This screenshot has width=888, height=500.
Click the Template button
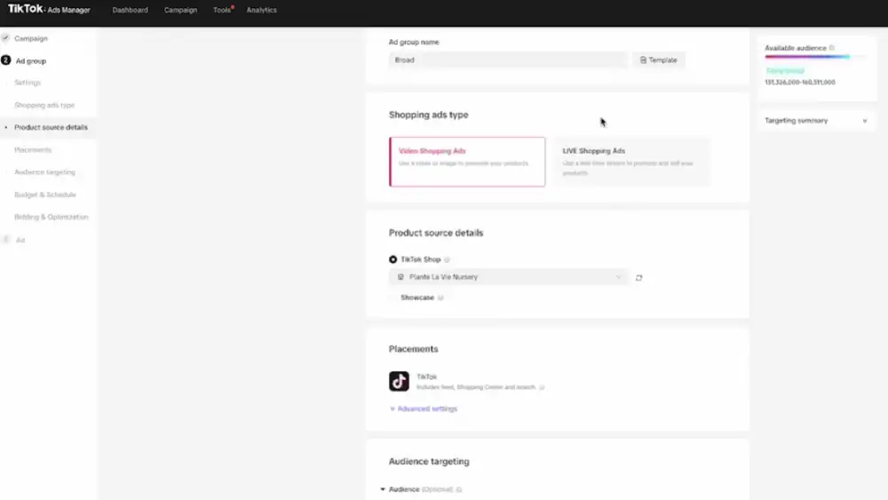(x=659, y=60)
